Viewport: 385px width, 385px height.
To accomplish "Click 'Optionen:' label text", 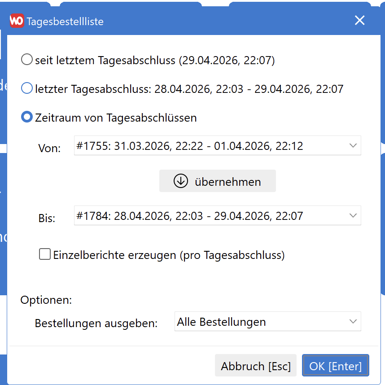I will pos(46,300).
